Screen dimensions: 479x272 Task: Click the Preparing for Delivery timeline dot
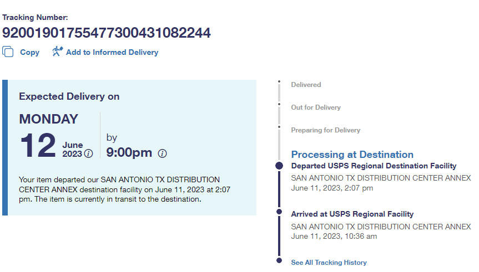tap(279, 127)
